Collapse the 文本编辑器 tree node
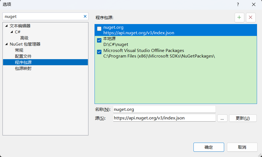The height and width of the screenshot is (157, 262). click(6, 26)
